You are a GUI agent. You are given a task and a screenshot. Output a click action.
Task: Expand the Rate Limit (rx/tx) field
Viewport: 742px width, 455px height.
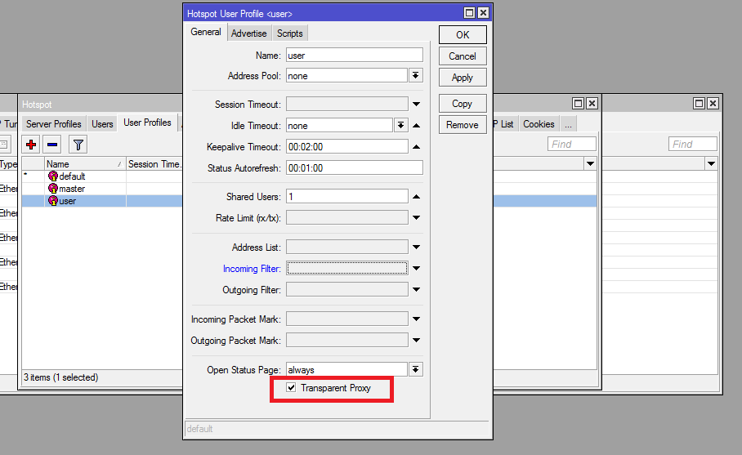click(417, 217)
